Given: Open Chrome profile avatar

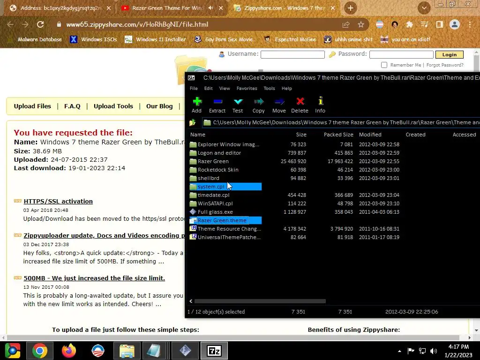Looking at the screenshot, I should click(455, 24).
